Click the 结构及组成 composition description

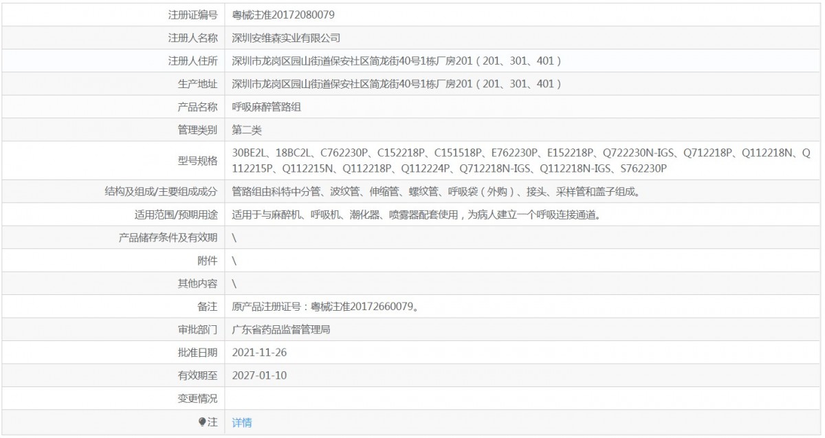click(437, 192)
